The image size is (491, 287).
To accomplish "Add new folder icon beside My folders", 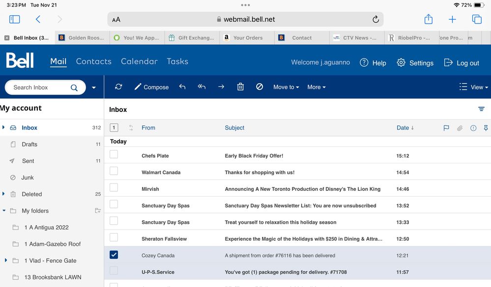I will [x=98, y=211].
